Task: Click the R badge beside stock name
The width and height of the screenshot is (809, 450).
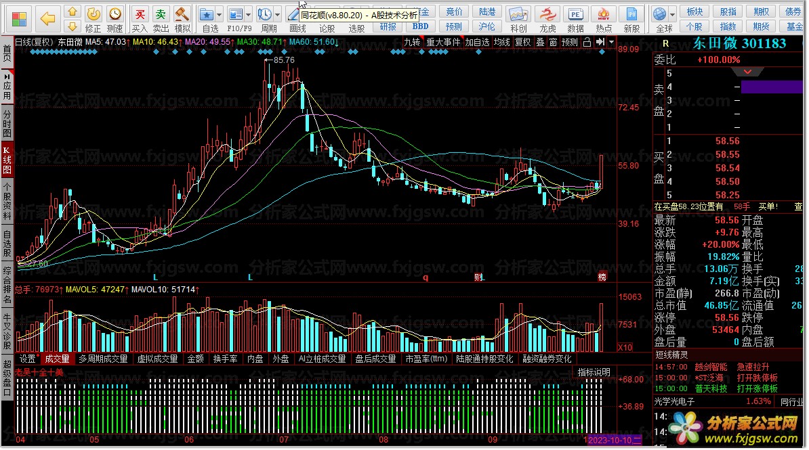Action: (x=665, y=44)
